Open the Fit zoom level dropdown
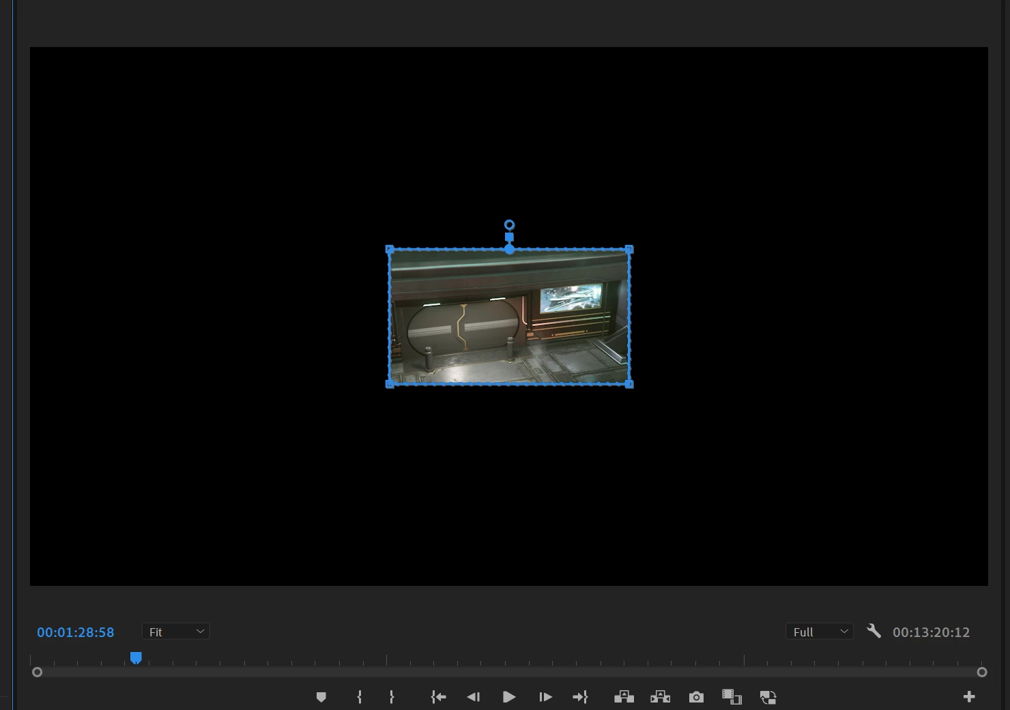 tap(176, 632)
